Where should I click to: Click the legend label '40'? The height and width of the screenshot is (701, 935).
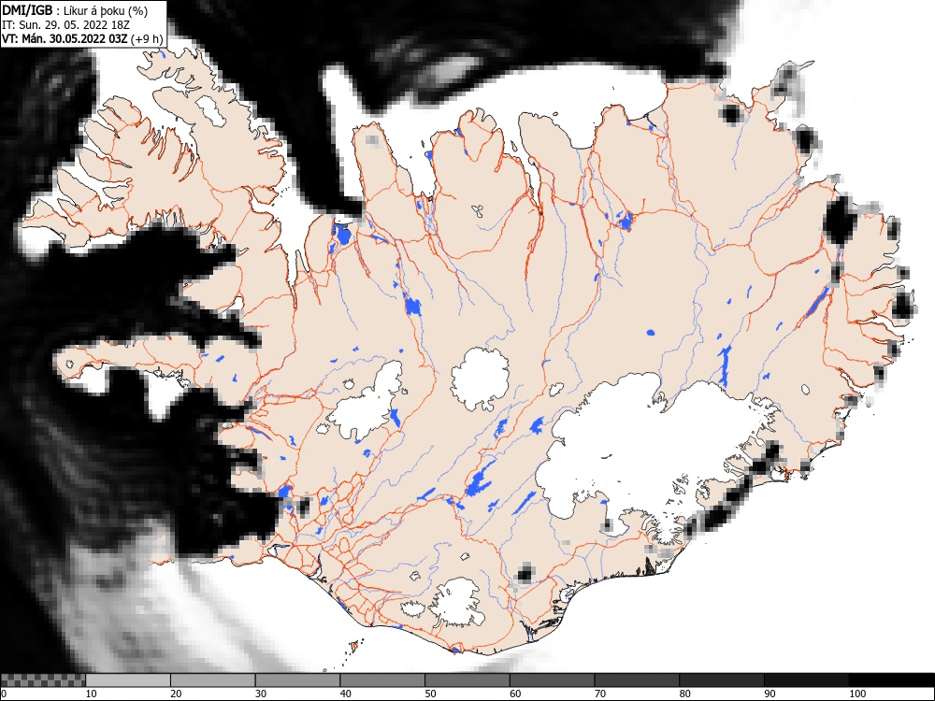pyautogui.click(x=346, y=694)
